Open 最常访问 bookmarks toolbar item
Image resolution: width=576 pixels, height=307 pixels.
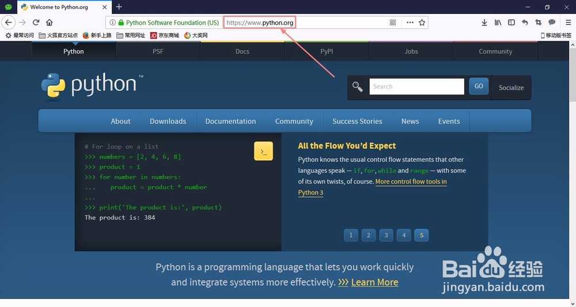(20, 35)
